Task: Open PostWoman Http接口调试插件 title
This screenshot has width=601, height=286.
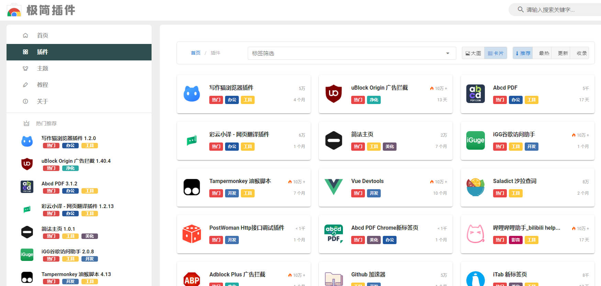Action: (247, 228)
